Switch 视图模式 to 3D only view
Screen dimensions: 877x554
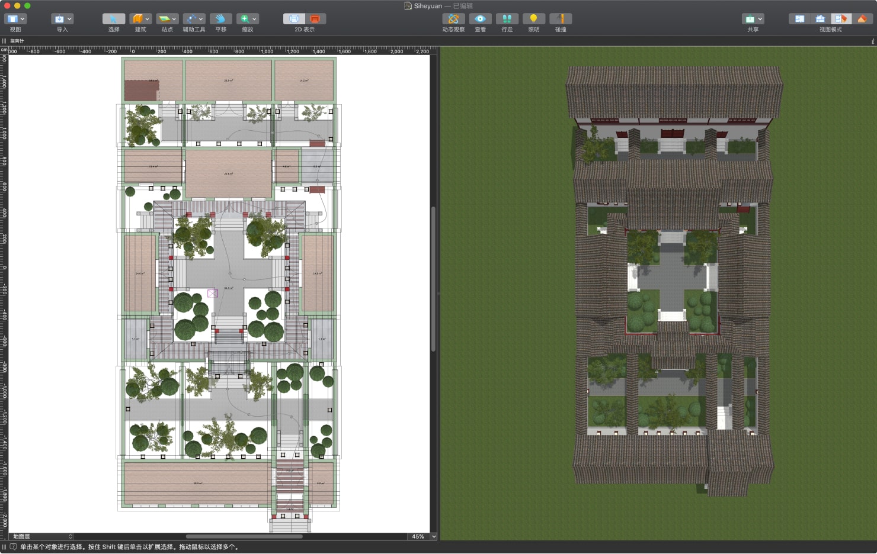point(862,19)
